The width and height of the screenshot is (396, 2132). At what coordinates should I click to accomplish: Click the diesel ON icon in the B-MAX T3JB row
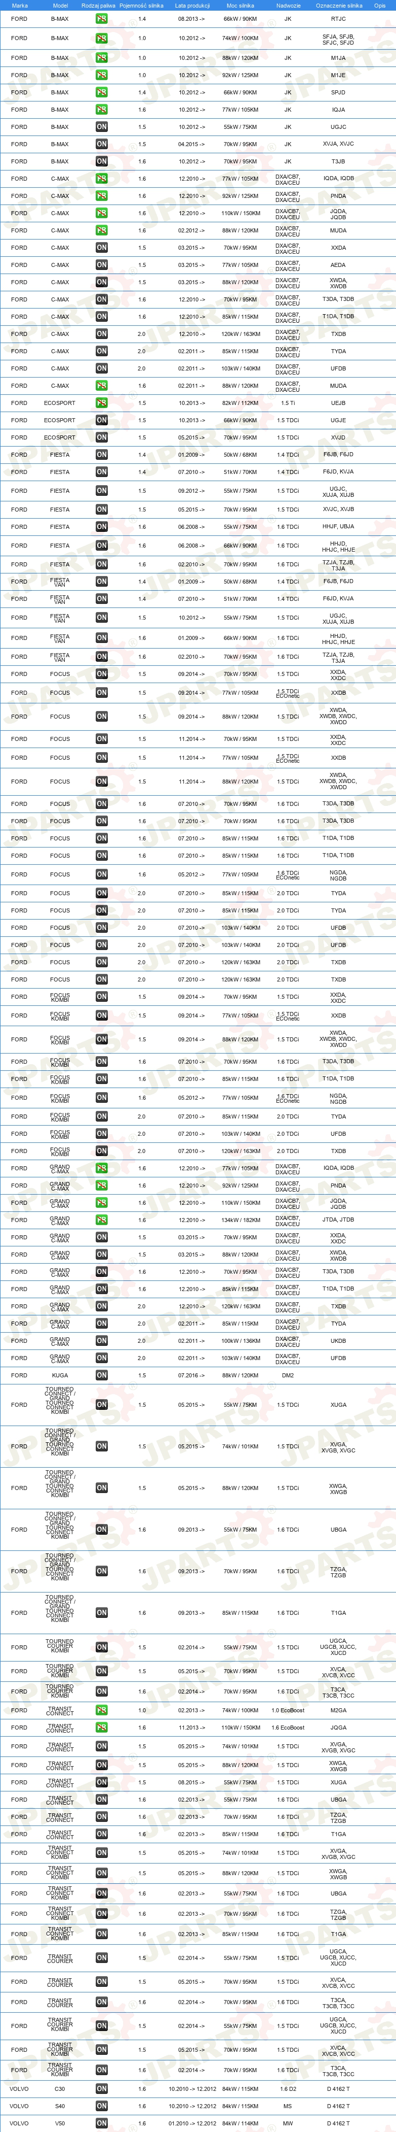coord(101,162)
